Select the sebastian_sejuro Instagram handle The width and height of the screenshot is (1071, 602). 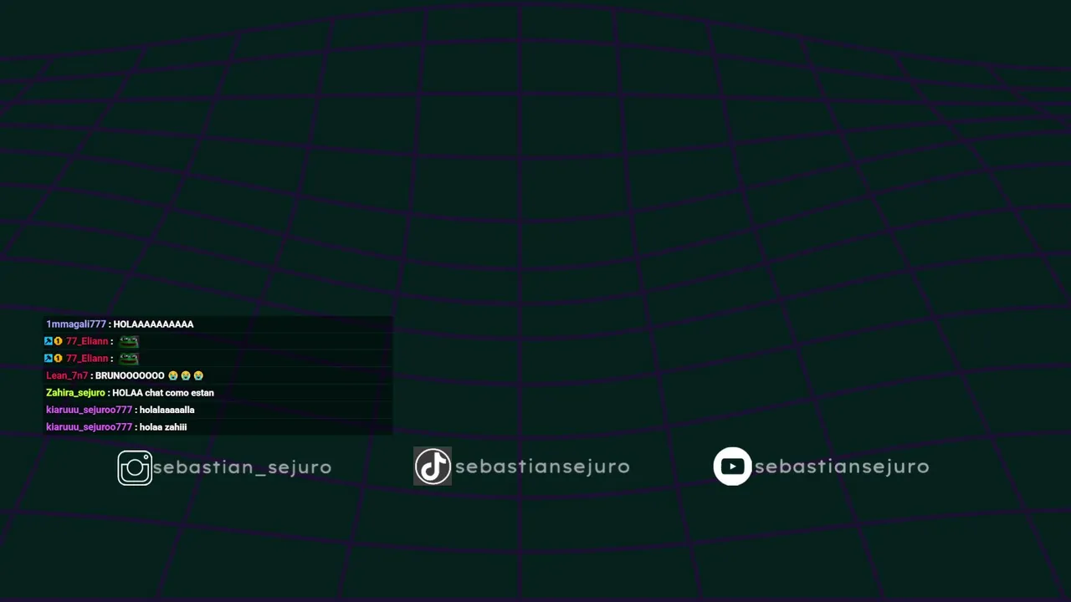coord(242,467)
